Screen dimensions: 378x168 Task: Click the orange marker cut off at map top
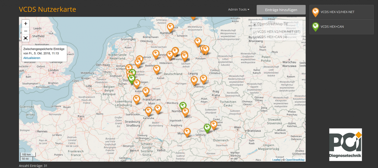coord(193,18)
